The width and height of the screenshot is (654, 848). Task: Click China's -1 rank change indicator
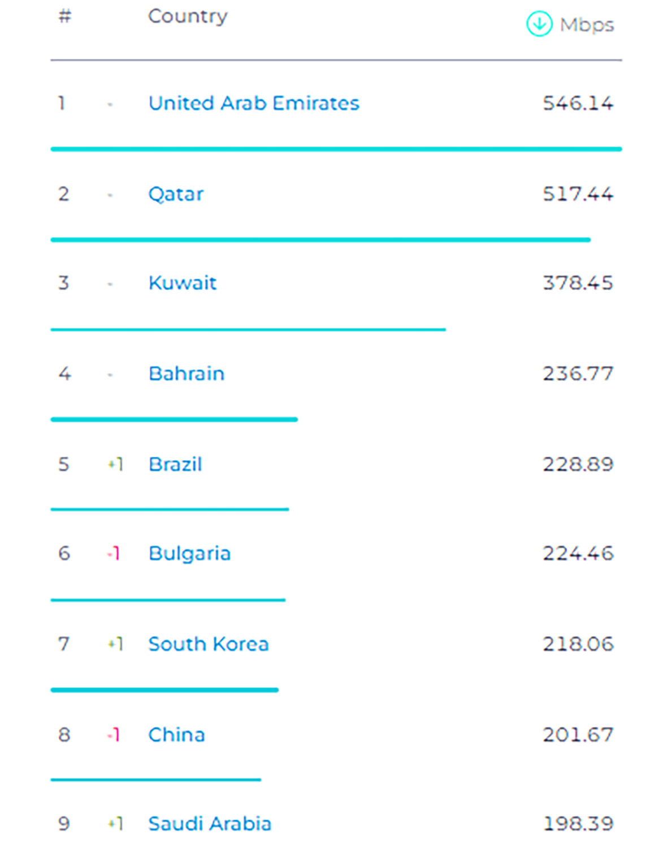tap(114, 735)
